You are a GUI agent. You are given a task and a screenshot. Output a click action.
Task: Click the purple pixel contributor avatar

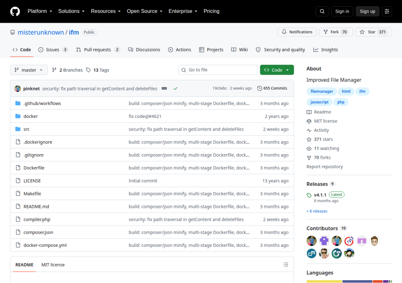(x=324, y=241)
